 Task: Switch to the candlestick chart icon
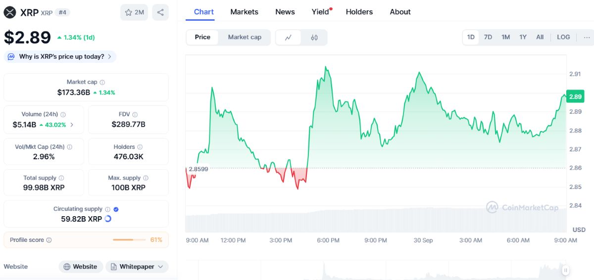[x=314, y=37]
